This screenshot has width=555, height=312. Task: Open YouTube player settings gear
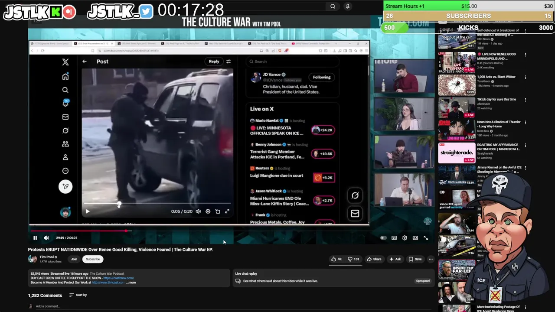coord(405,238)
